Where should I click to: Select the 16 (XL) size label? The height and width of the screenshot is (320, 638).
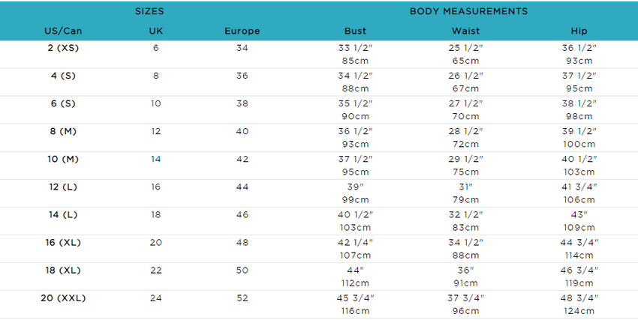[63, 243]
